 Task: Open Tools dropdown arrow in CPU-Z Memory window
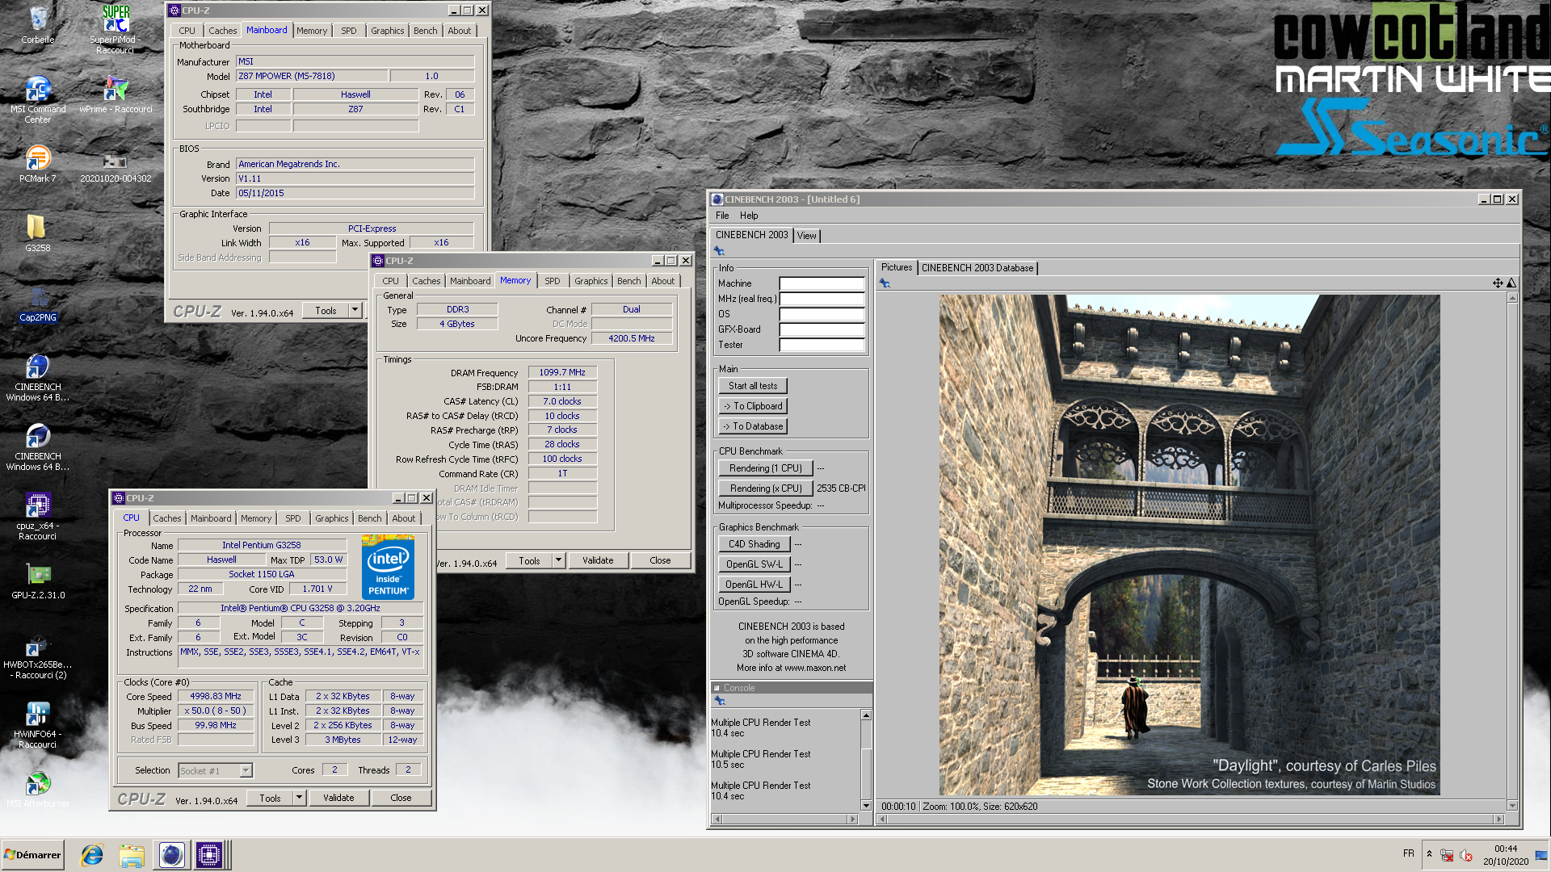558,560
